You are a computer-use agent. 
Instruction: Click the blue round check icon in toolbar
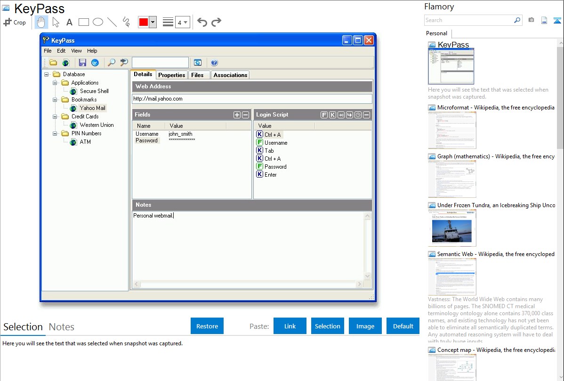[95, 62]
